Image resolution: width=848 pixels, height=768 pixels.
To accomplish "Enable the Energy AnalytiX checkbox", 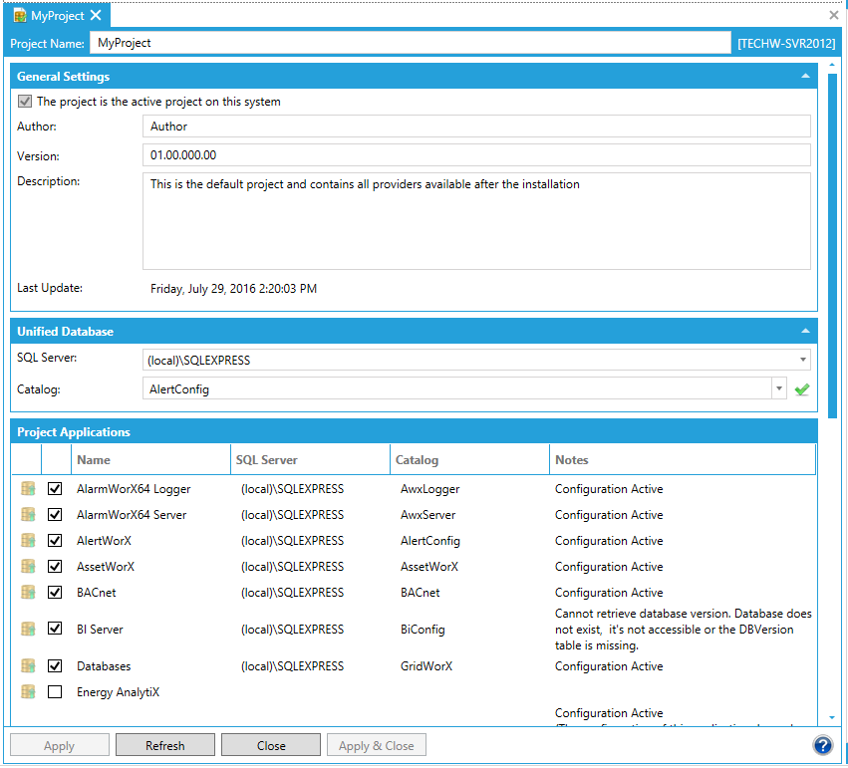I will [x=56, y=692].
